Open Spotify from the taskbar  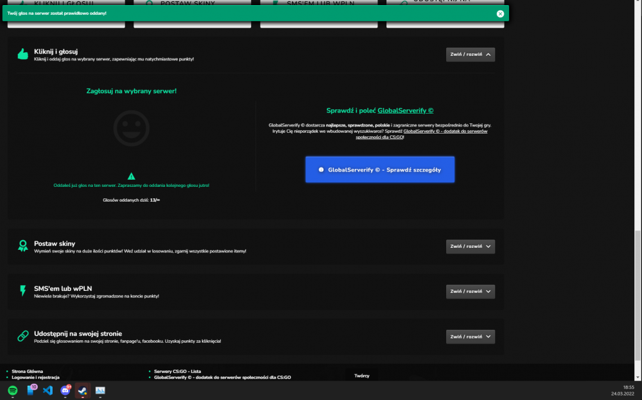tap(13, 390)
